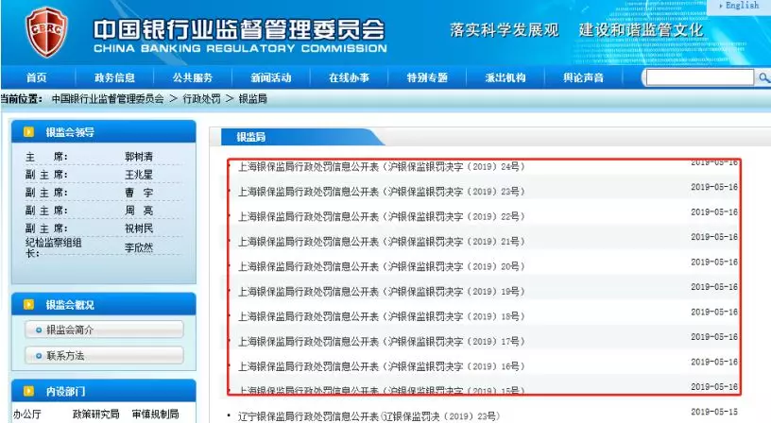This screenshot has height=423, width=771.
Task: Click the 银监会概况 panel header
Action: click(x=104, y=305)
